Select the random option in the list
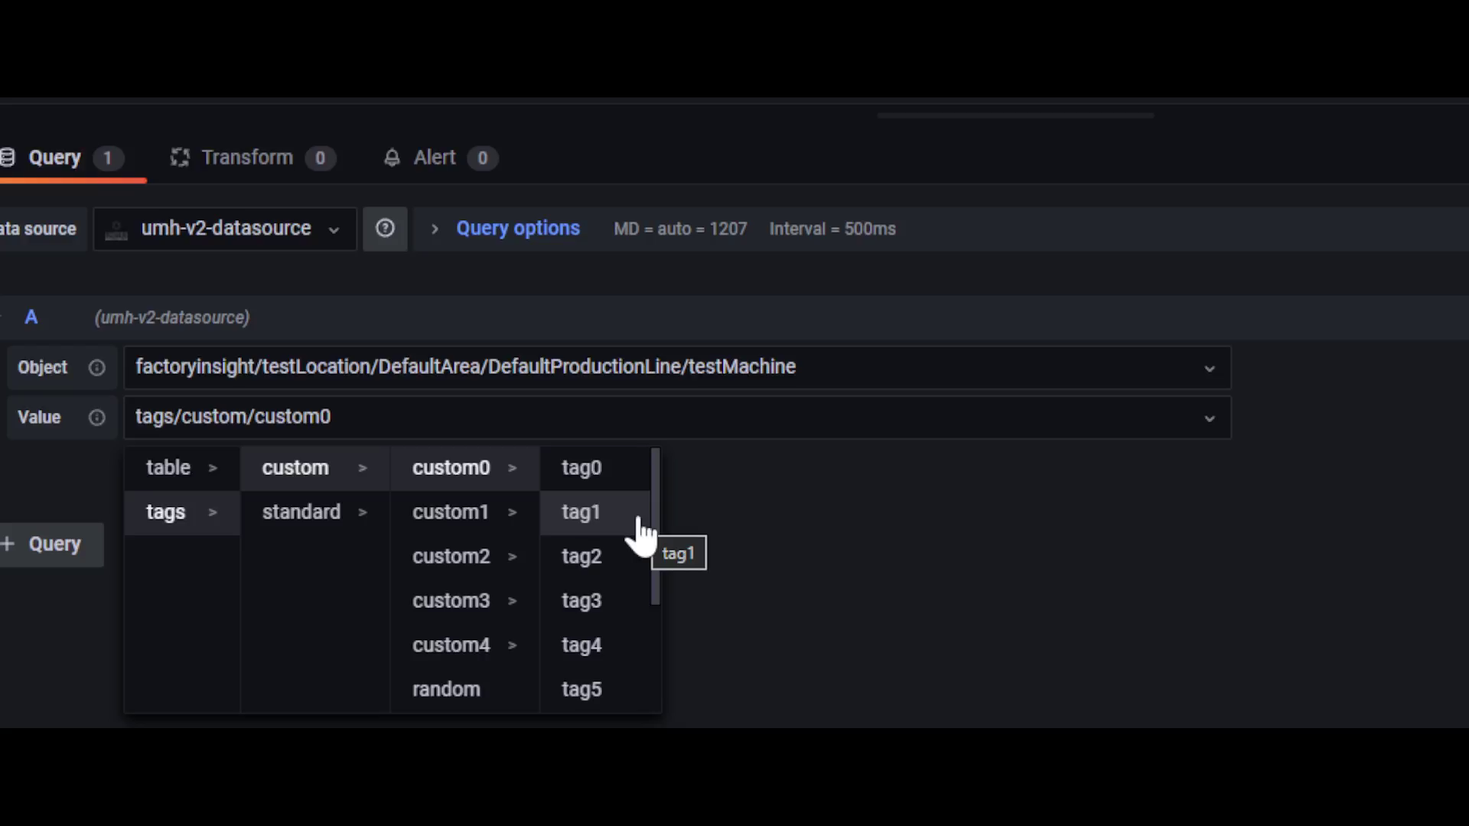The image size is (1469, 826). click(x=446, y=689)
